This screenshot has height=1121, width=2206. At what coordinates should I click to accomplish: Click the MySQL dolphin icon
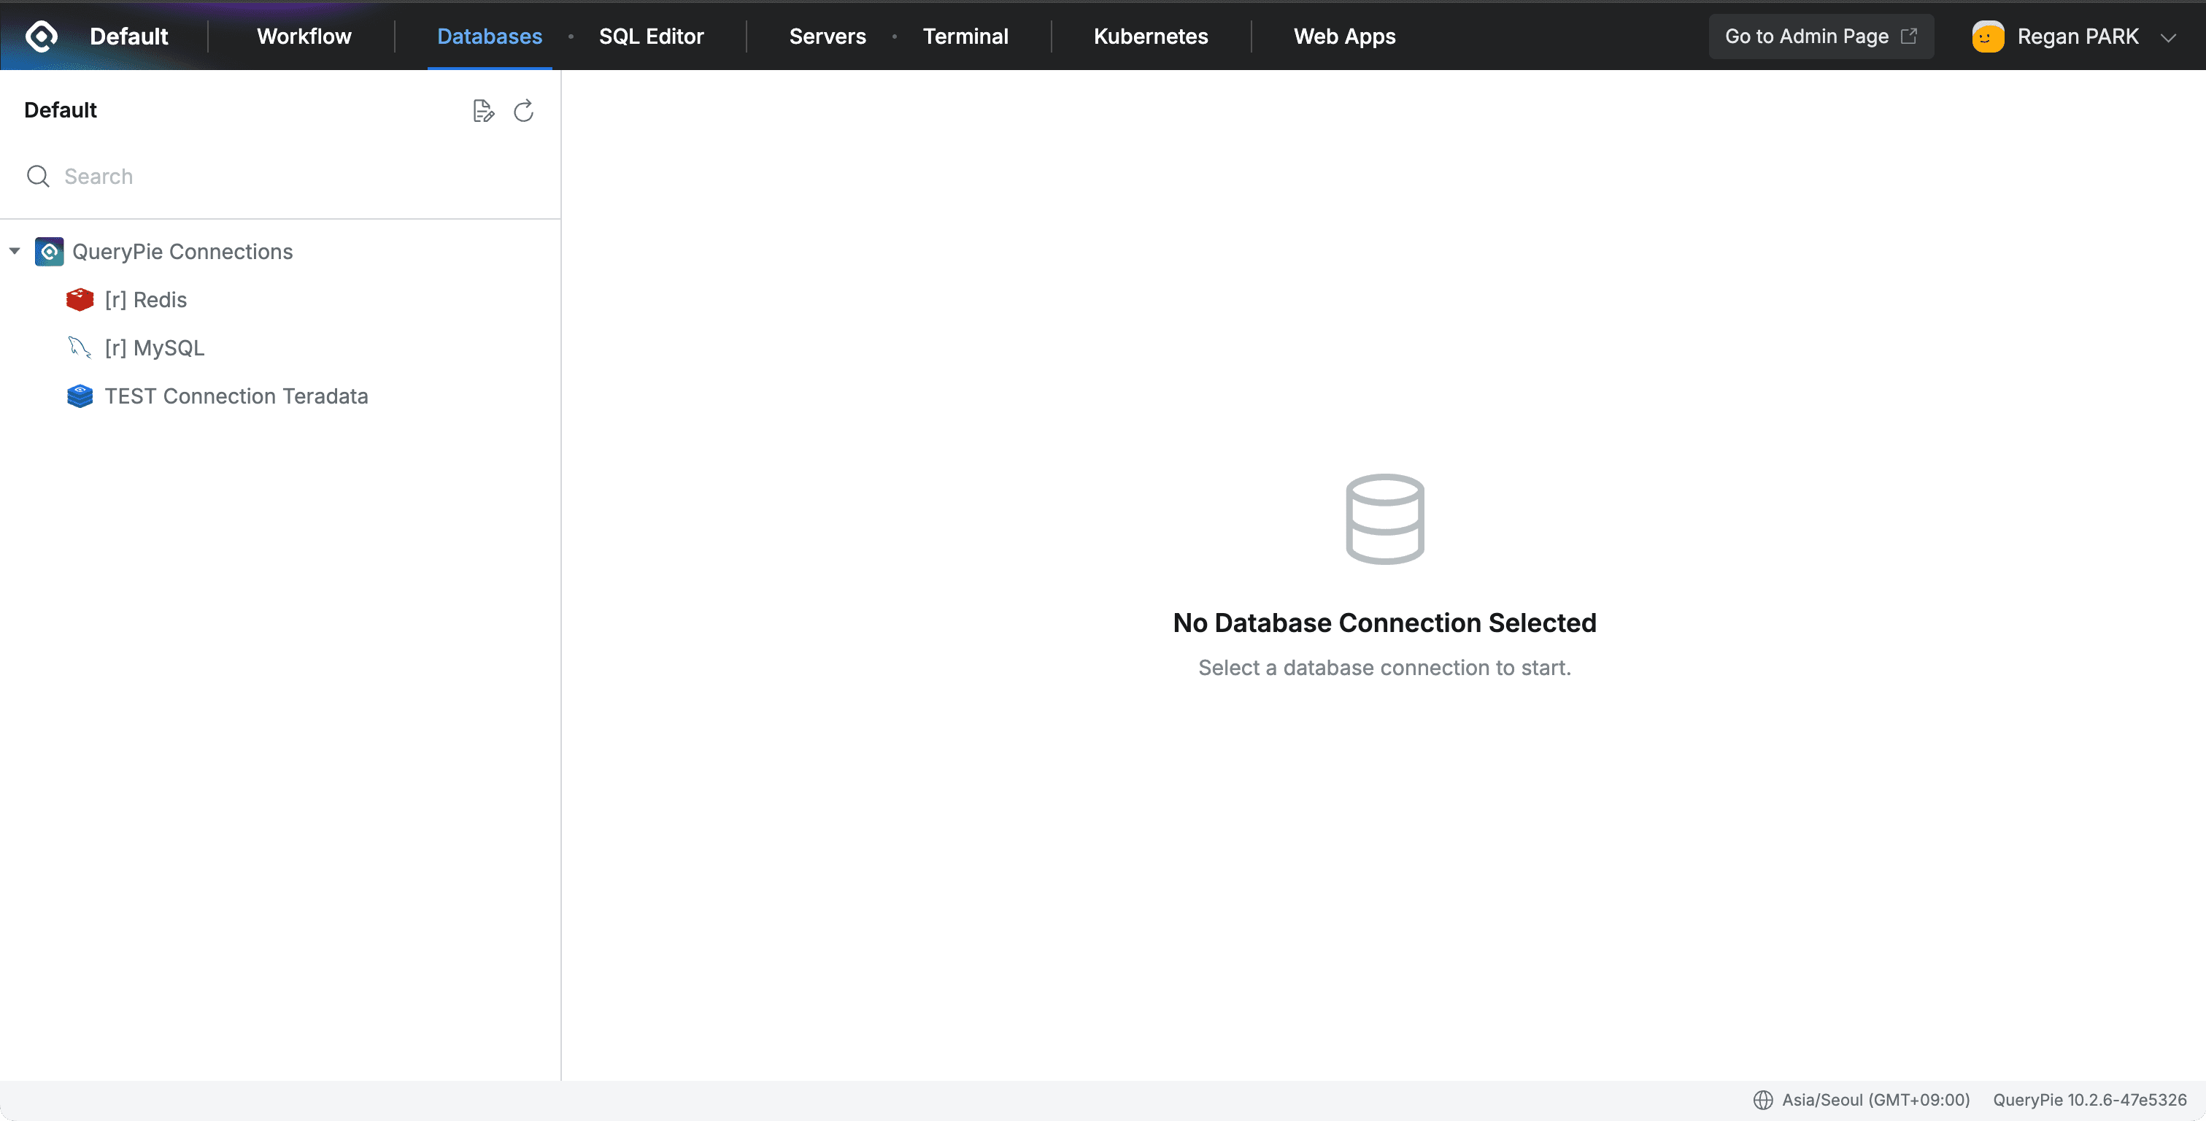[79, 347]
